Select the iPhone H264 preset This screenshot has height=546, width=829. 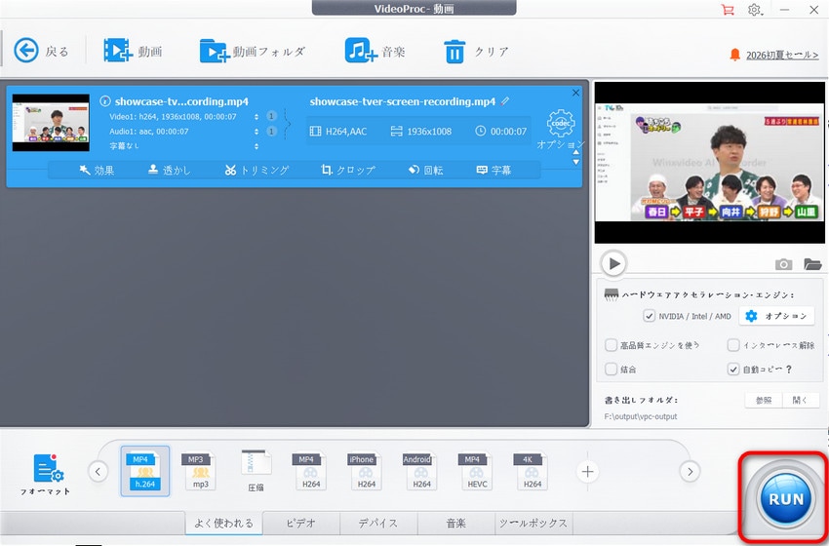point(366,470)
